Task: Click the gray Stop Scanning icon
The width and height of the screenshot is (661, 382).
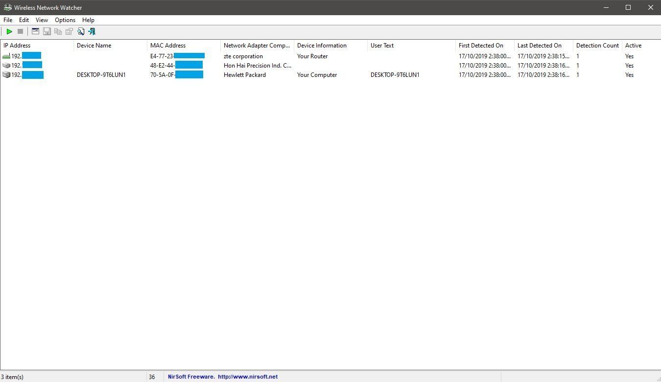Action: click(x=21, y=31)
